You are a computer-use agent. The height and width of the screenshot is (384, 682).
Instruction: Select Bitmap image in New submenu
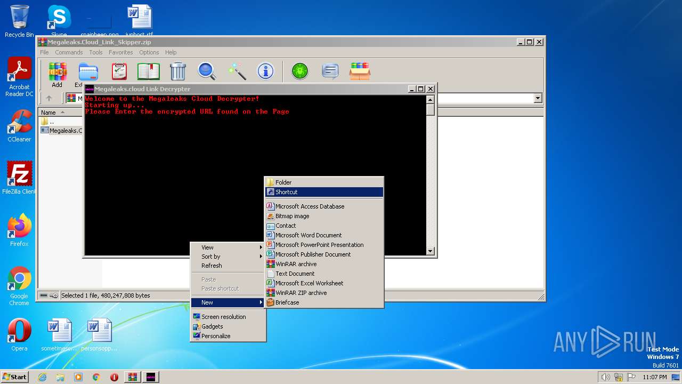click(x=324, y=216)
